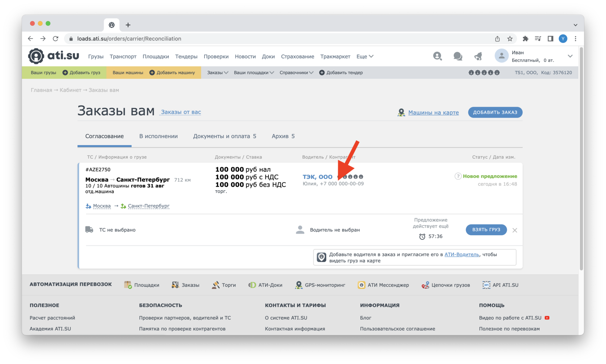The height and width of the screenshot is (364, 606).
Task: Click the browser share icon
Action: (497, 39)
